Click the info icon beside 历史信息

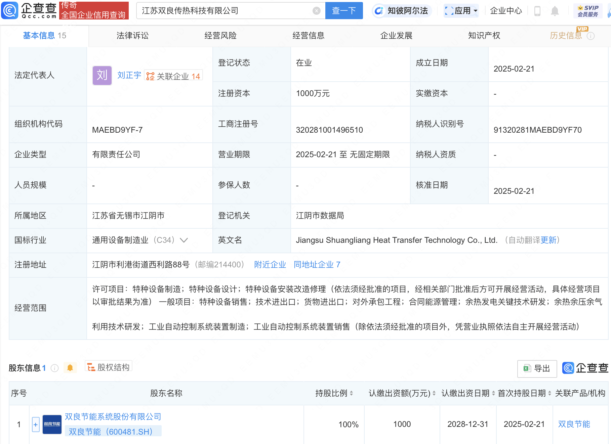(x=590, y=36)
